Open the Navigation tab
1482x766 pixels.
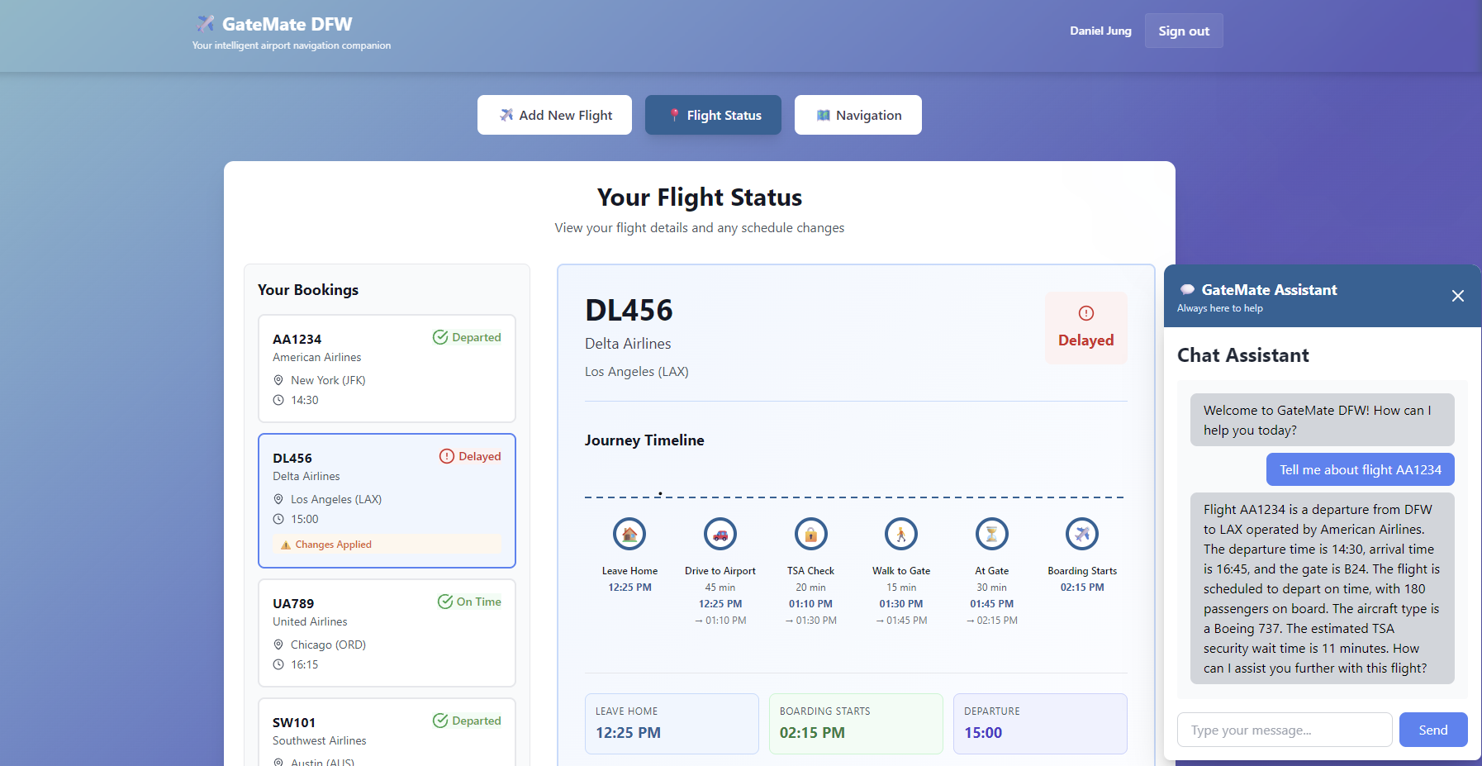(x=857, y=115)
